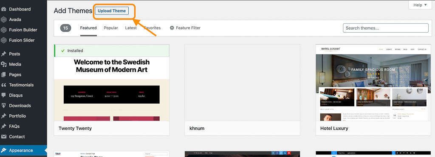Select the Appearance menu item
This screenshot has height=157, width=435.
pyautogui.click(x=24, y=150)
